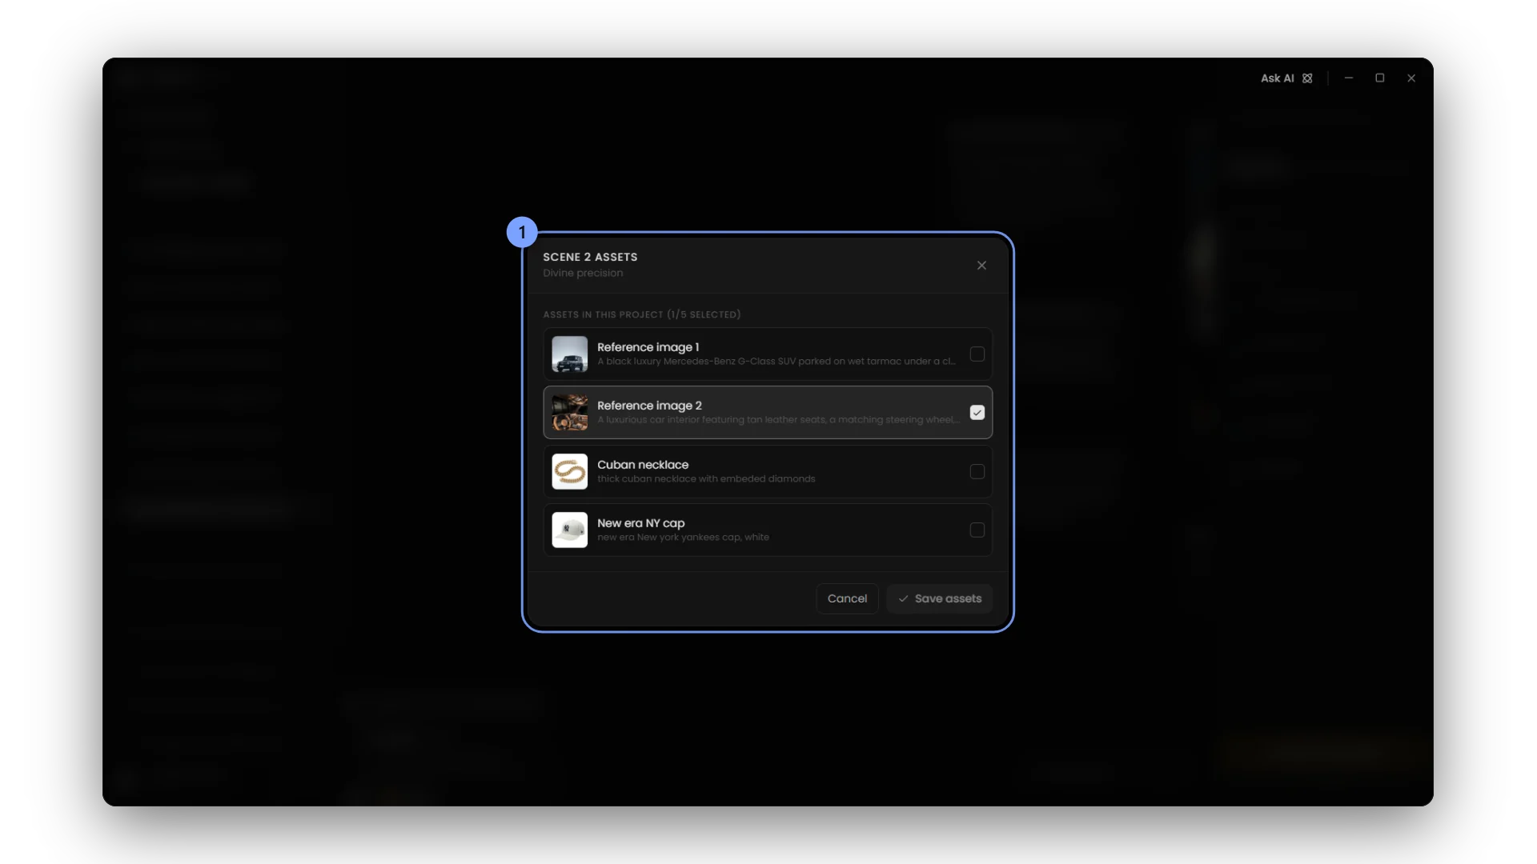Check the Reference image 1 checkbox
The image size is (1537, 864).
point(977,354)
